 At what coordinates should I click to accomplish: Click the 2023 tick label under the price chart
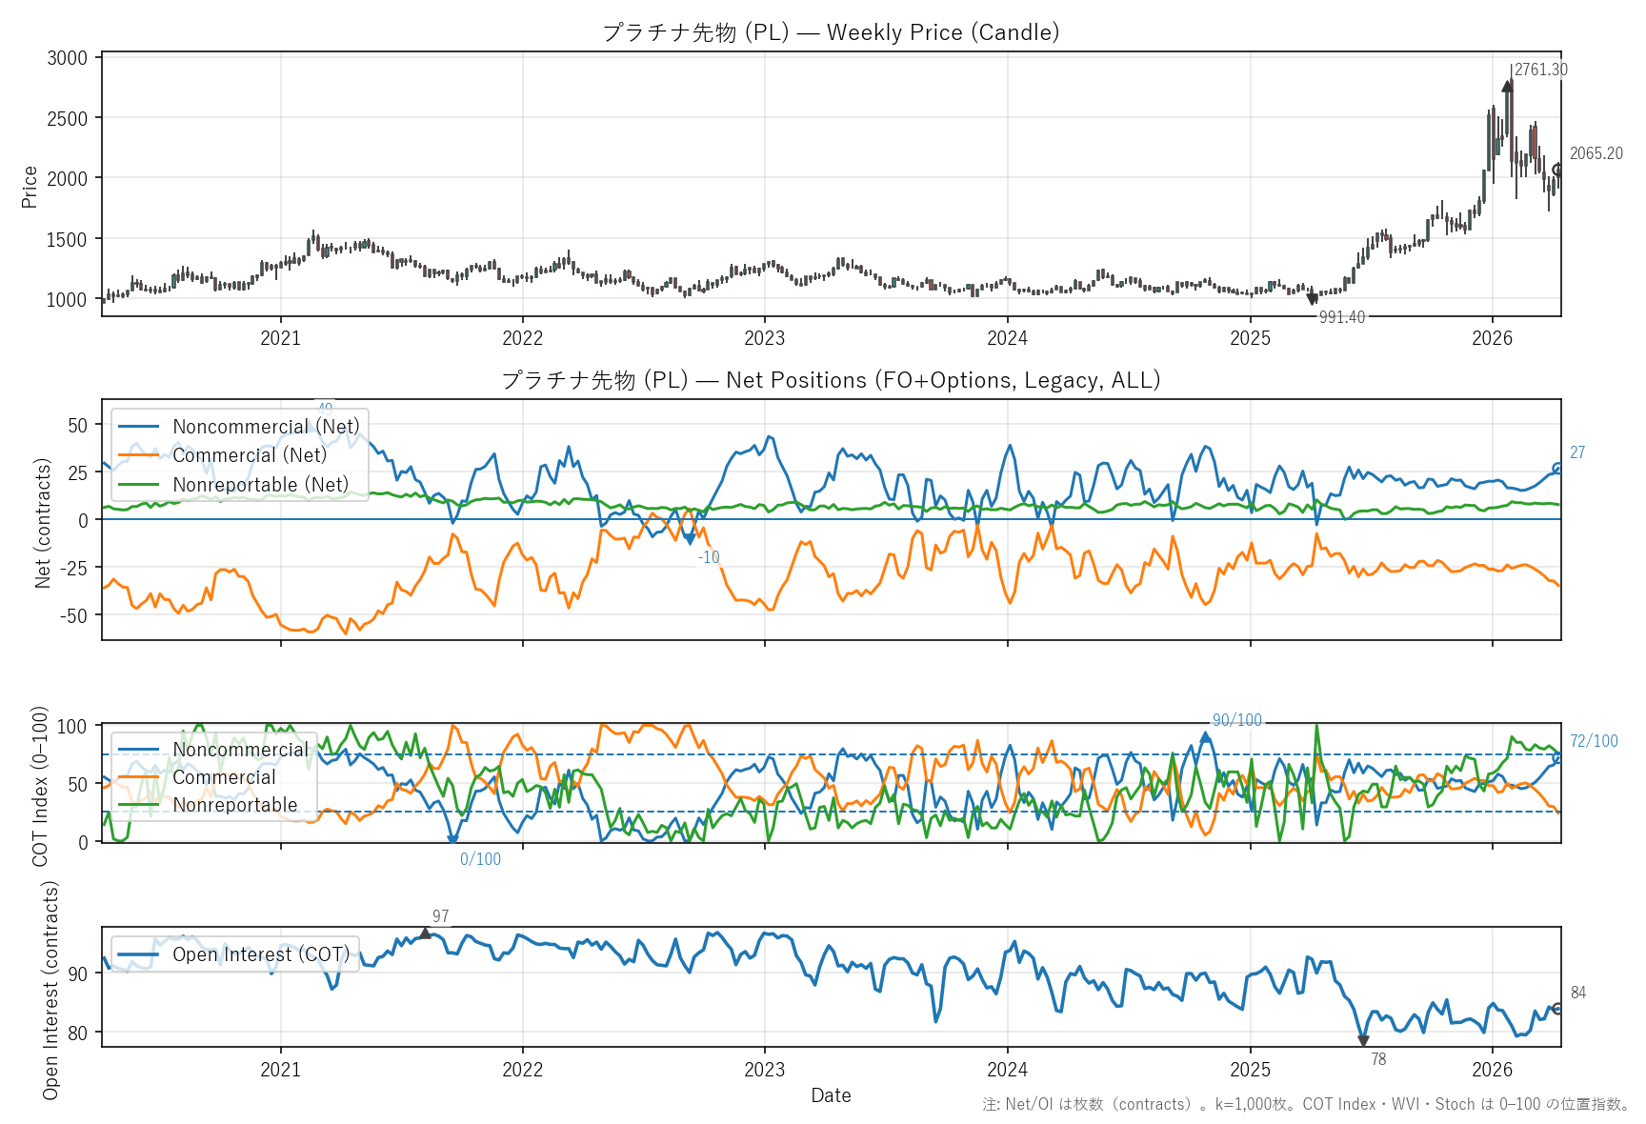pyautogui.click(x=764, y=338)
